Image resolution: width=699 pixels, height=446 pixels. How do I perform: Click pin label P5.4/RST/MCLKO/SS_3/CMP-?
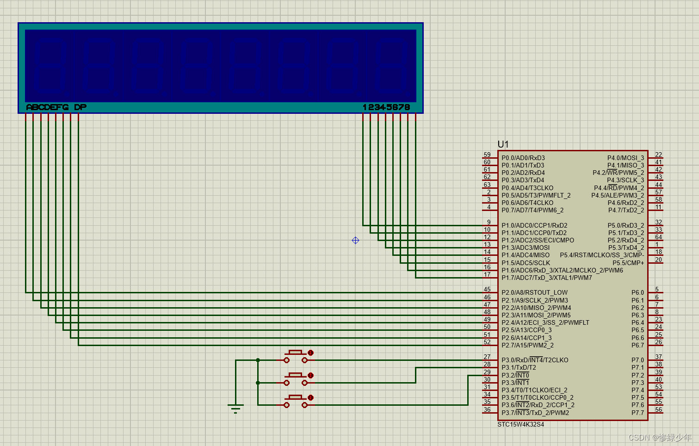602,255
